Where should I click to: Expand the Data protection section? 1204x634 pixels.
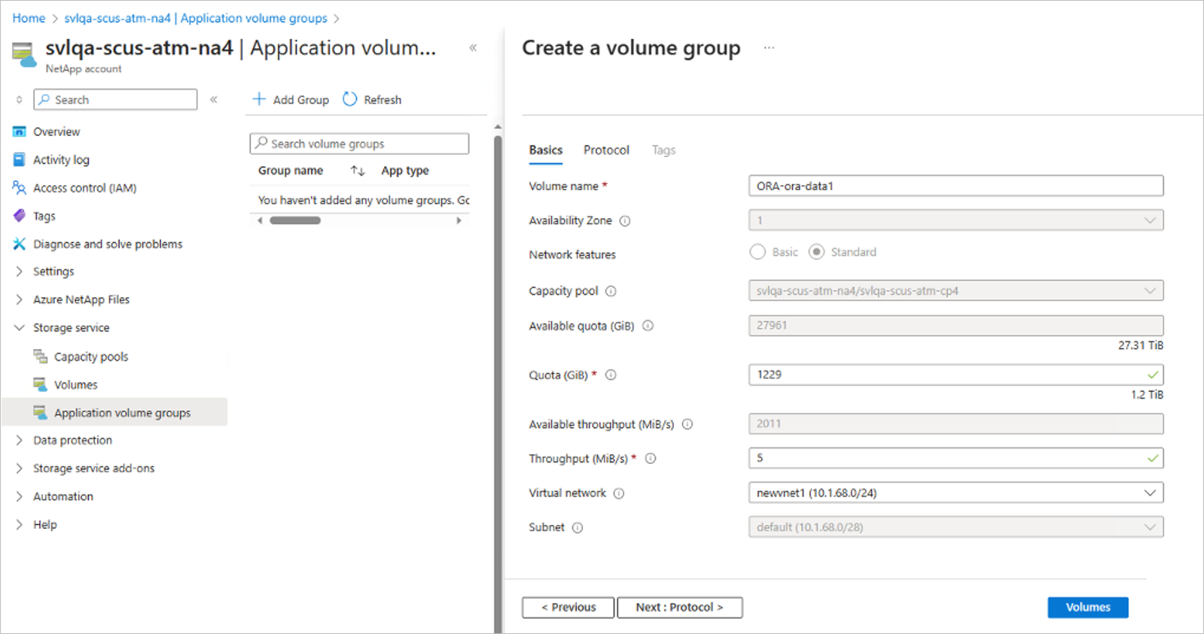tap(19, 440)
